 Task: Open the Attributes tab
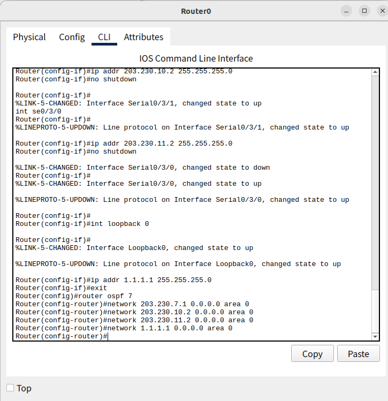143,37
